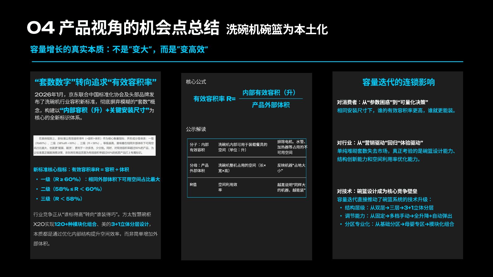
Task: Click table cell "洗碗机整机占用的空间（长×宽×高）"
Action: (242, 168)
